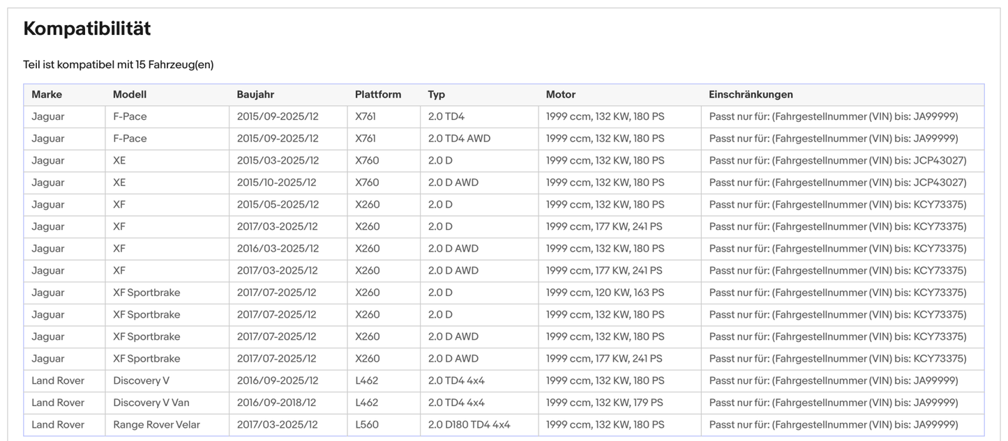Click the '1999 ccm, 132 KW, 179 PS' motor cell
Screen dimensions: 1008x441
click(x=605, y=403)
